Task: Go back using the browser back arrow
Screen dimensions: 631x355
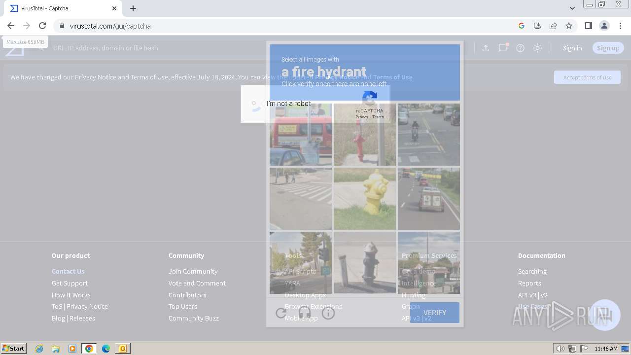Action: coord(11,26)
